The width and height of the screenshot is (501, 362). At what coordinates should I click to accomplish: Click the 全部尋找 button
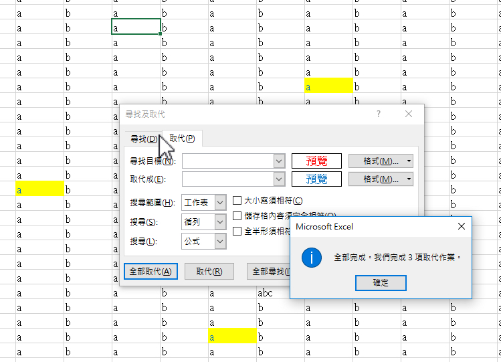[269, 271]
